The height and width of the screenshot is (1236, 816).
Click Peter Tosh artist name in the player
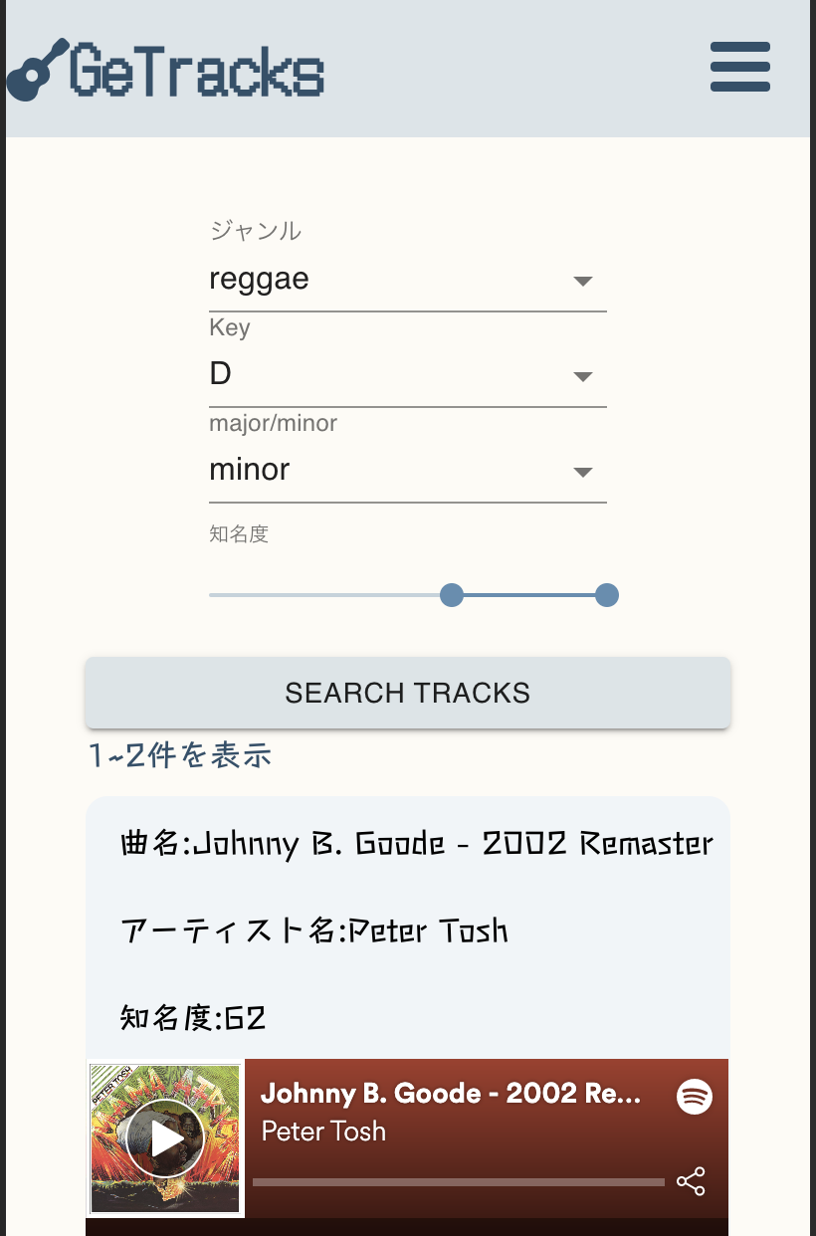point(323,1132)
